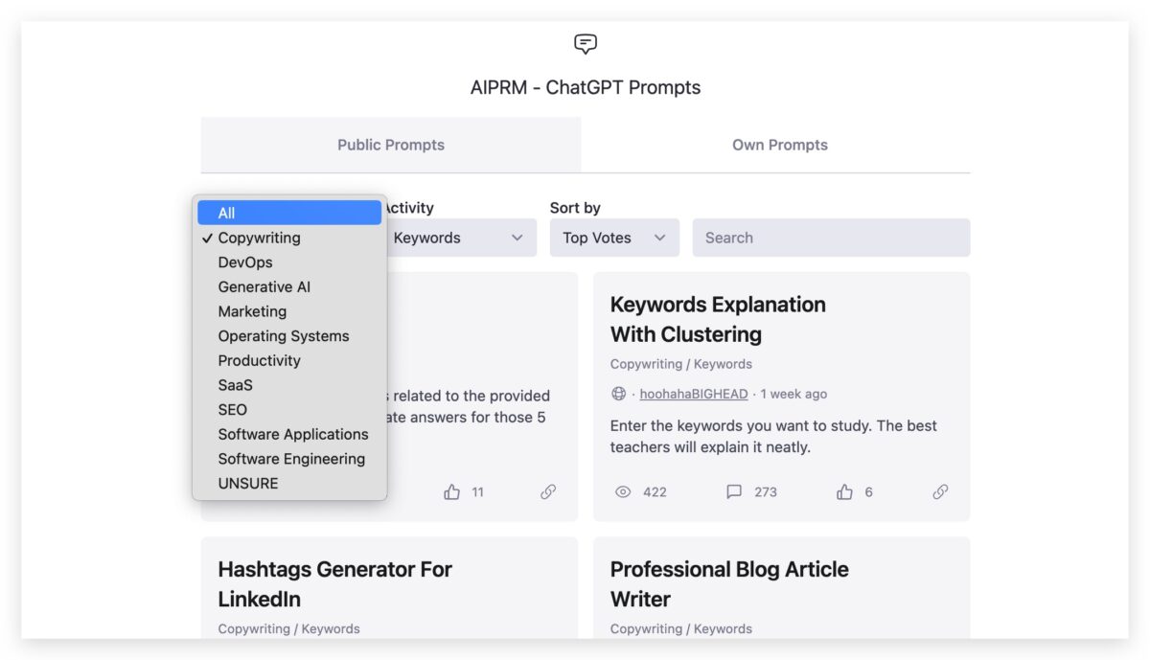Choose the Software Engineering topic option

tap(289, 459)
